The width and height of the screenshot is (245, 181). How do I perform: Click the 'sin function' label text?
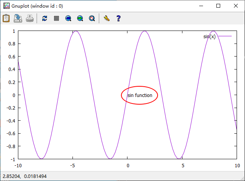click(x=140, y=95)
